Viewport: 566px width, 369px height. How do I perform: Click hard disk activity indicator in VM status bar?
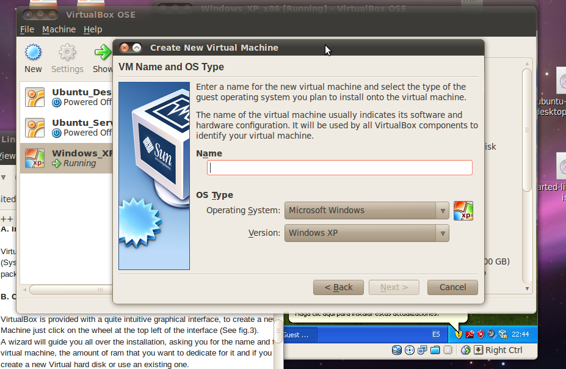pyautogui.click(x=397, y=350)
